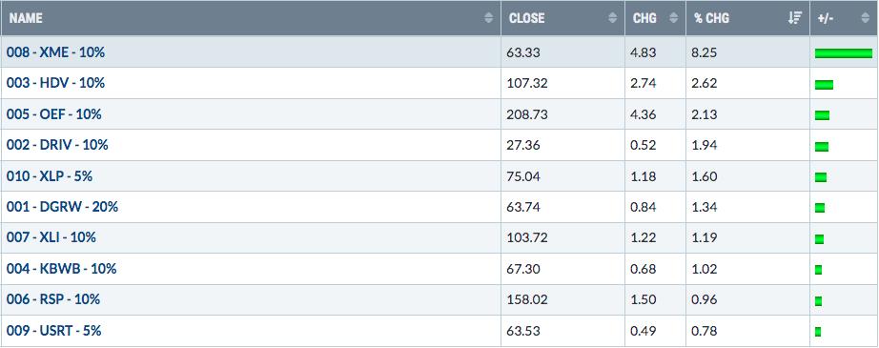879x348 pixels.
Task: Select the 005 - OEF - 10% entry
Action: pos(53,114)
